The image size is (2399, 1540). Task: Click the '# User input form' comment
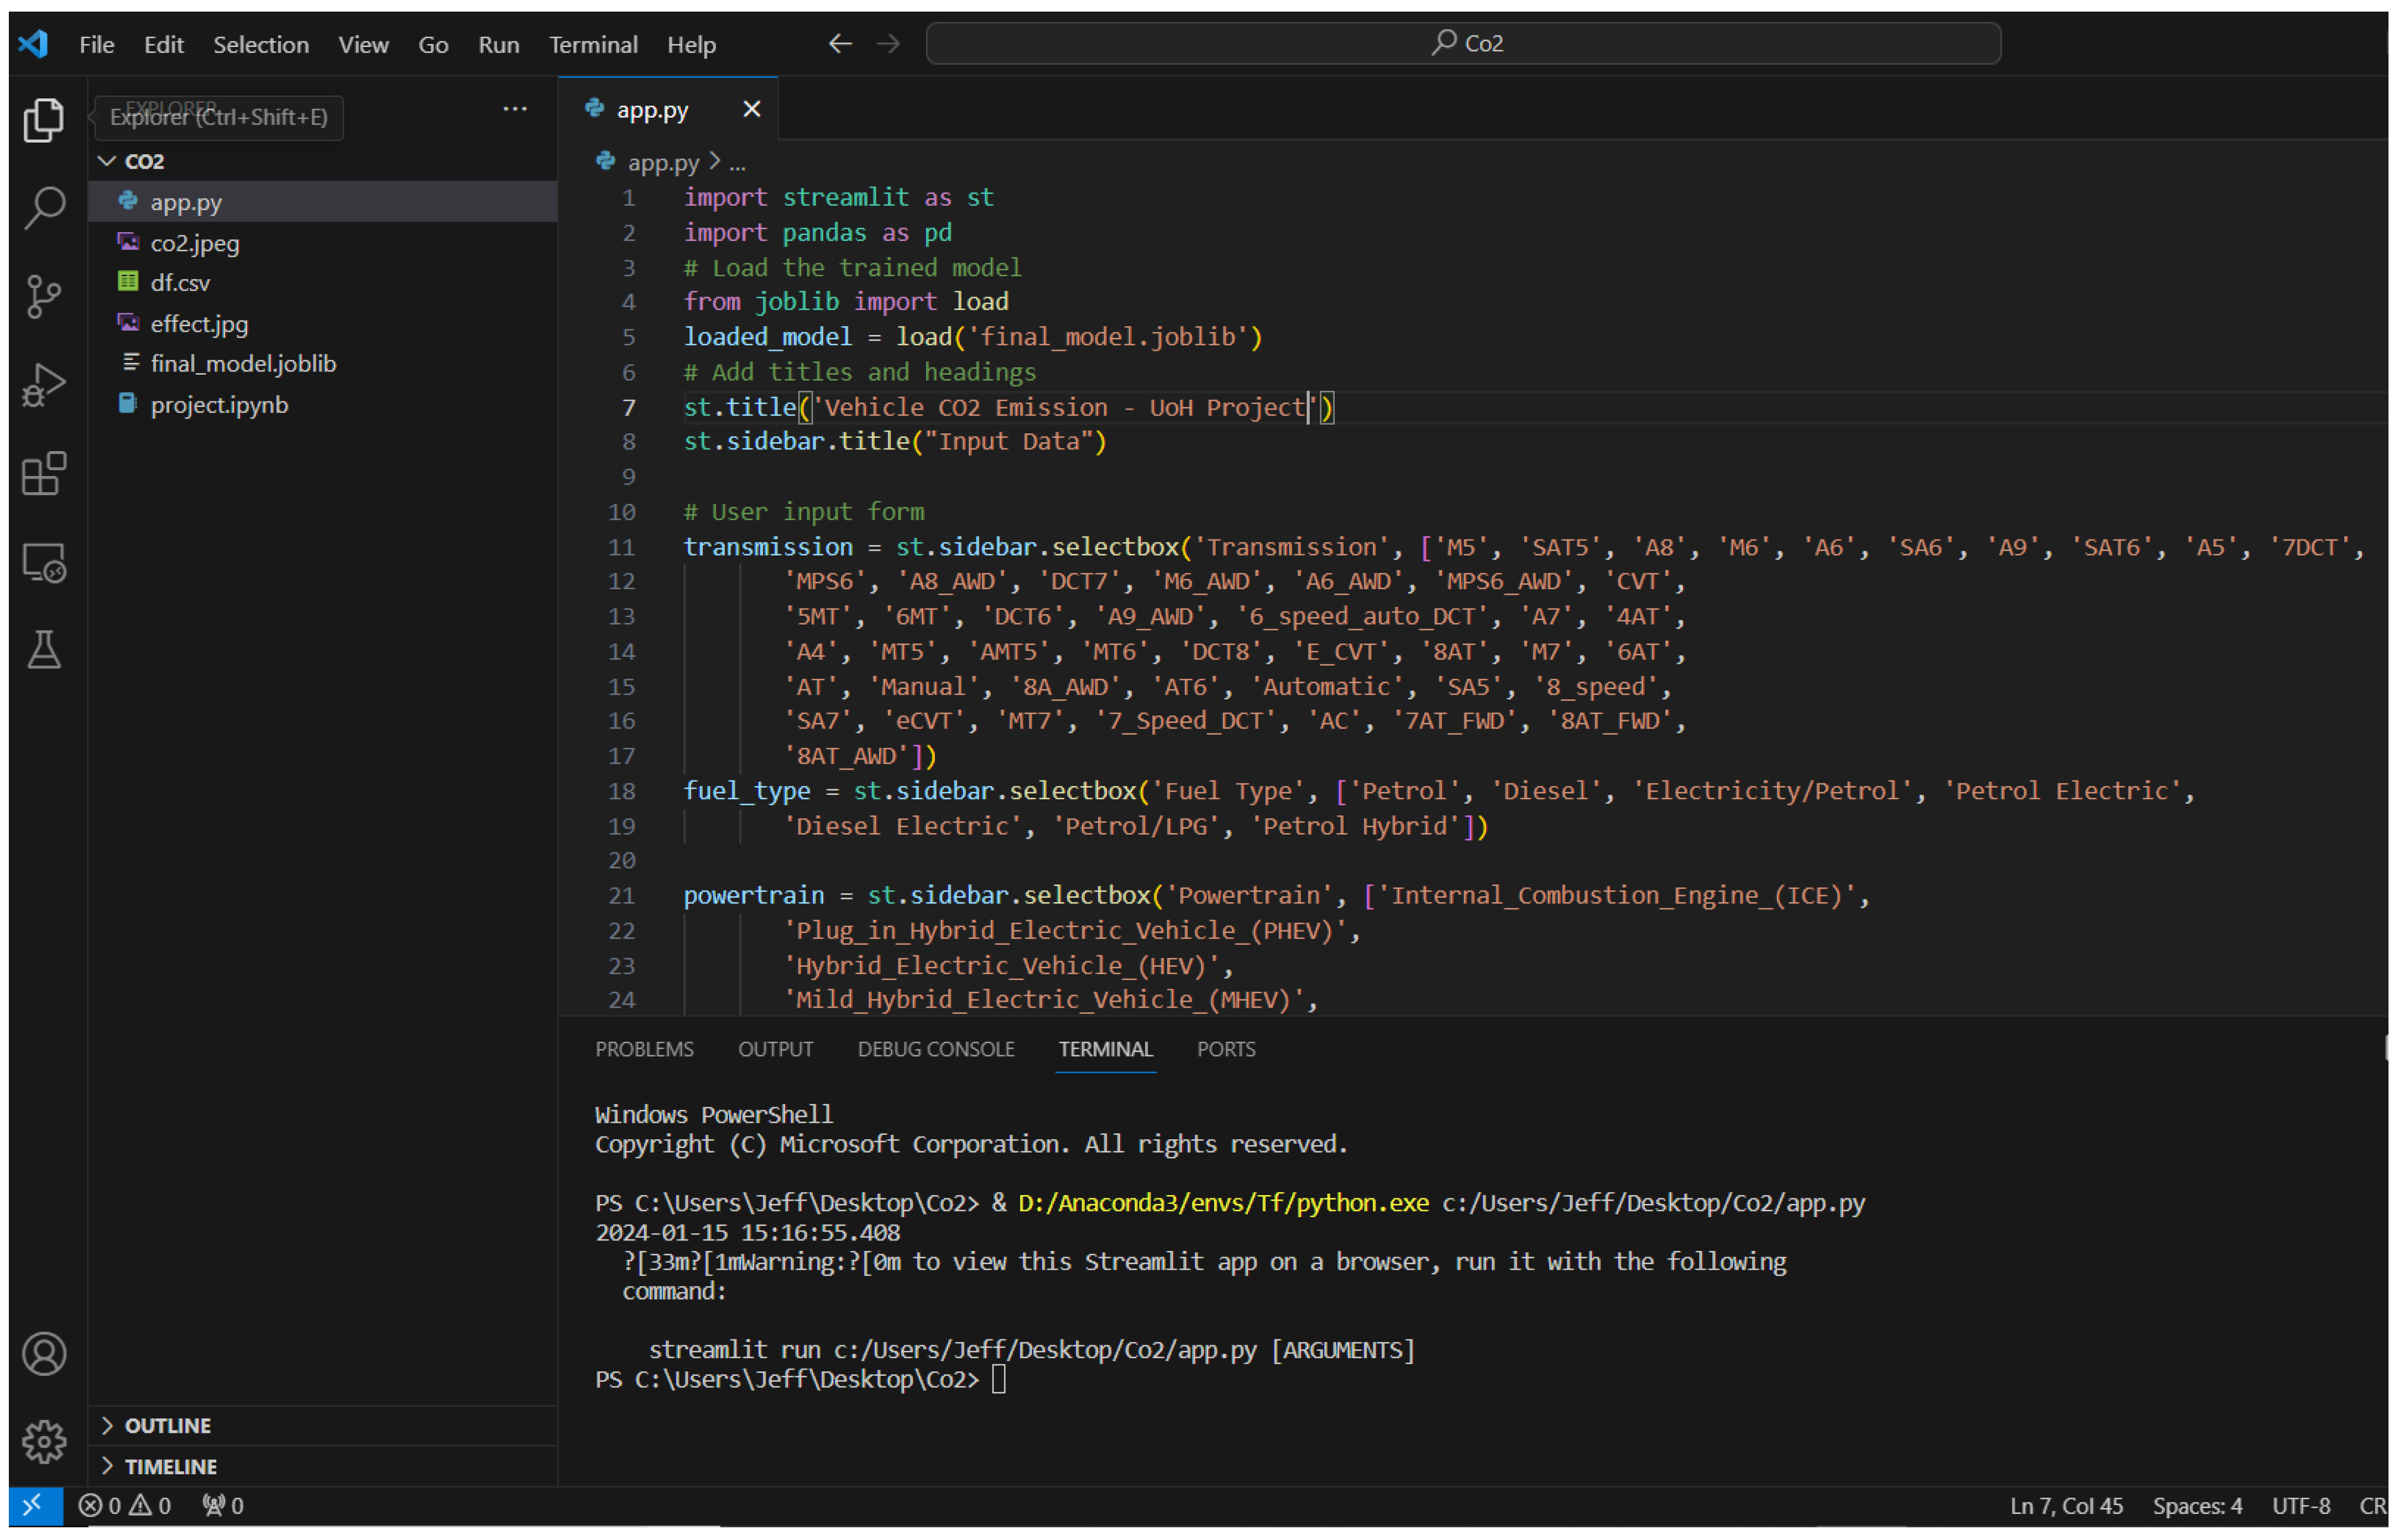(x=804, y=512)
